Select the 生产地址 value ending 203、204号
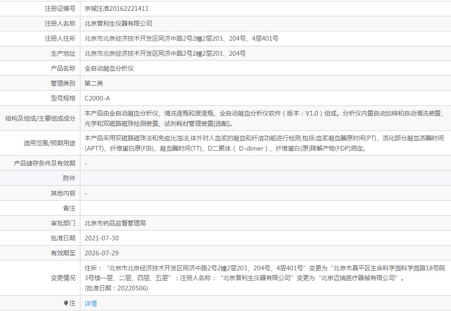This screenshot has height=311, width=451. click(165, 53)
